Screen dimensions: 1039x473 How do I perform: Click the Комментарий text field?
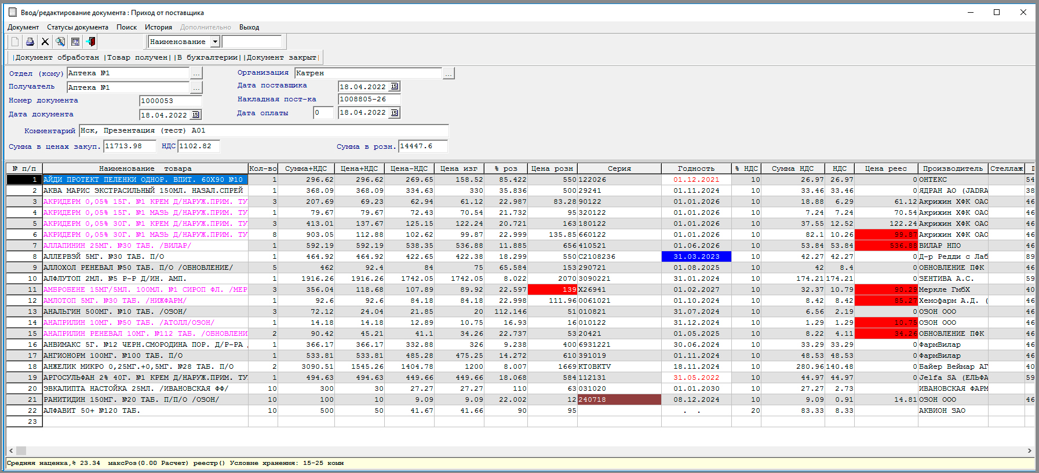264,130
